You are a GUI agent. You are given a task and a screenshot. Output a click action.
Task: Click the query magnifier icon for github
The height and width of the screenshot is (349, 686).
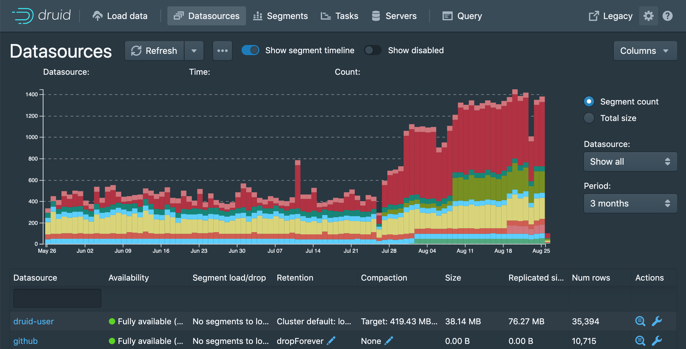coord(640,341)
